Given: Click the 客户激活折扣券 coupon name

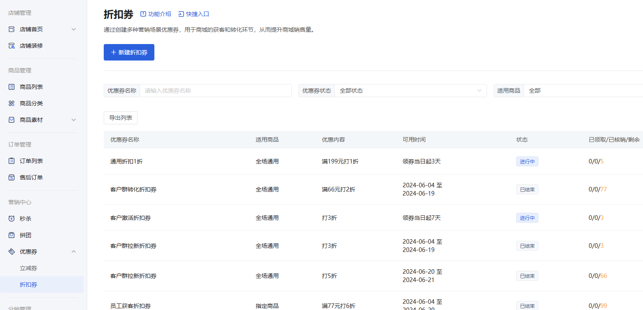Looking at the screenshot, I should [x=130, y=218].
